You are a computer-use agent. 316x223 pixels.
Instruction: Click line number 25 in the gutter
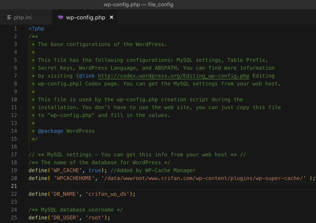14,218
